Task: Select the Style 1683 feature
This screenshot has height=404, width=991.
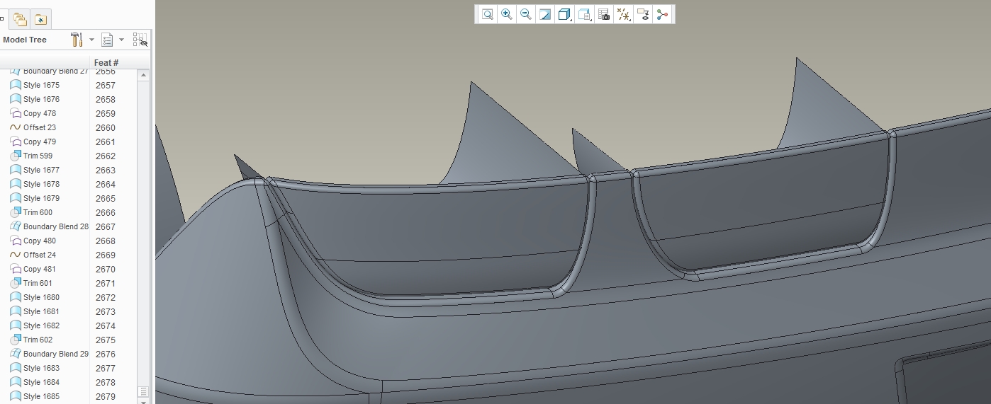Action: click(x=41, y=368)
